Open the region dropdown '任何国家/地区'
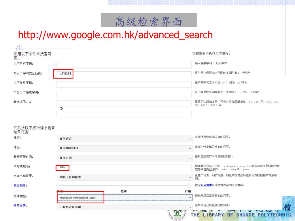Screen dimensions: 295x221 tap(125, 148)
